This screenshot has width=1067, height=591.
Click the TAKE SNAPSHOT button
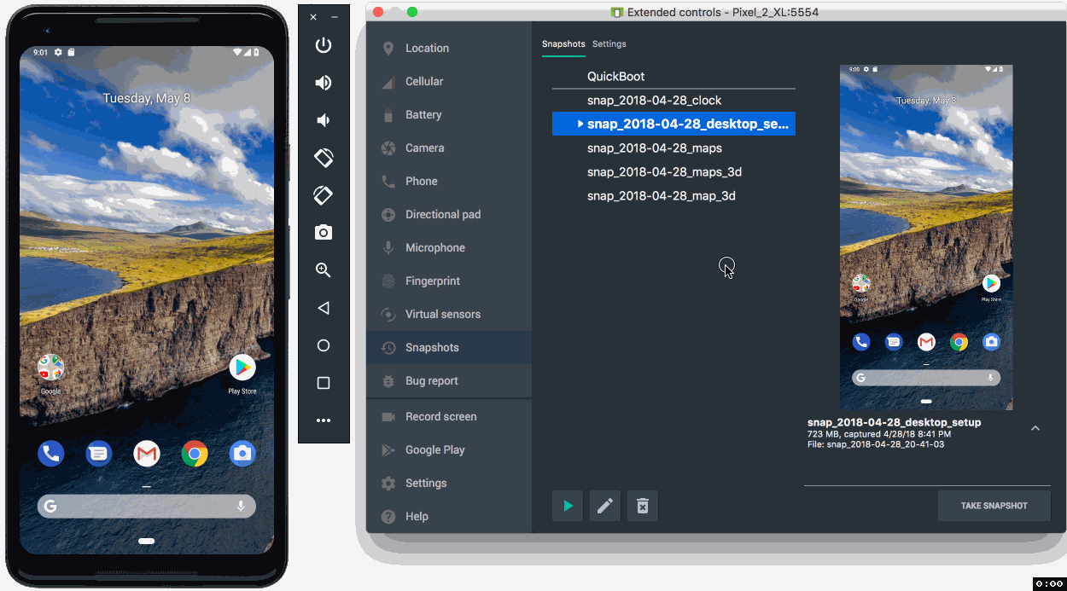point(994,506)
